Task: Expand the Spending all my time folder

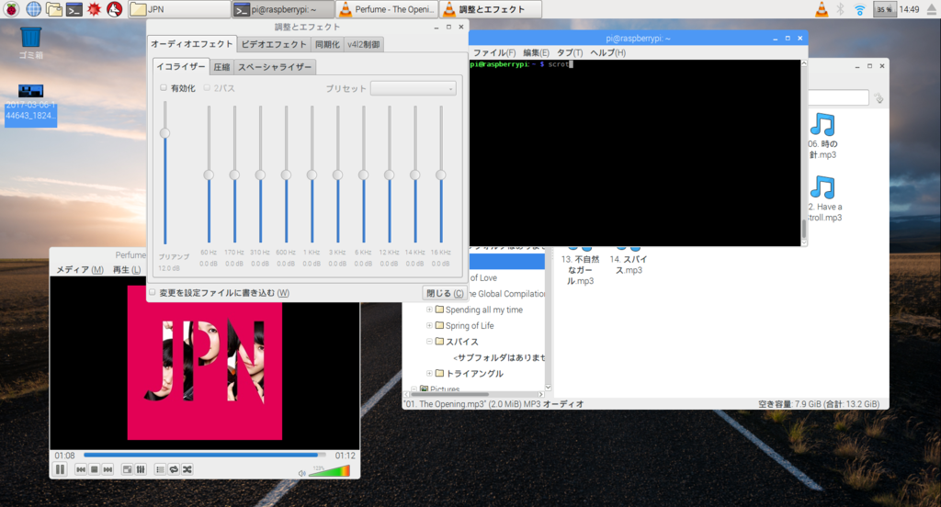Action: tap(429, 310)
